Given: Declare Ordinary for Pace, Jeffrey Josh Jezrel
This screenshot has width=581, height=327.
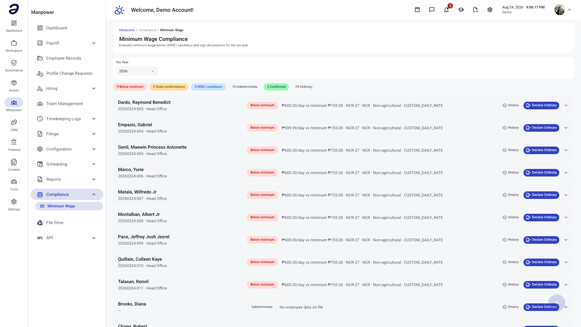Looking at the screenshot, I should point(541,240).
